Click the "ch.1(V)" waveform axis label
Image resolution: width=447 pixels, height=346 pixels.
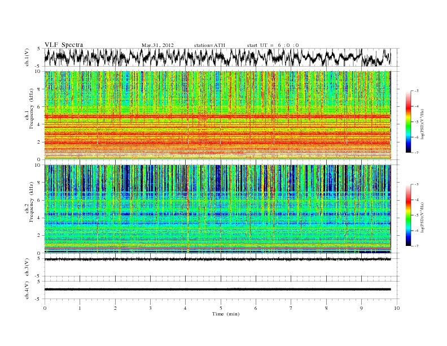pyautogui.click(x=27, y=57)
